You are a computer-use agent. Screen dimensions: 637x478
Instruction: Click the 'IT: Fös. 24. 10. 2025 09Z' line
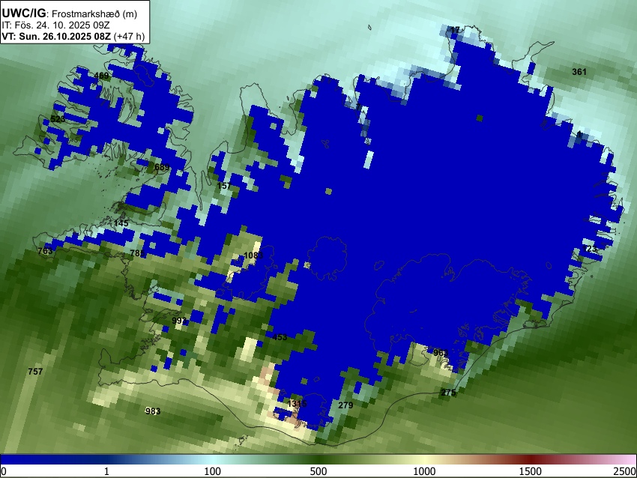point(55,25)
